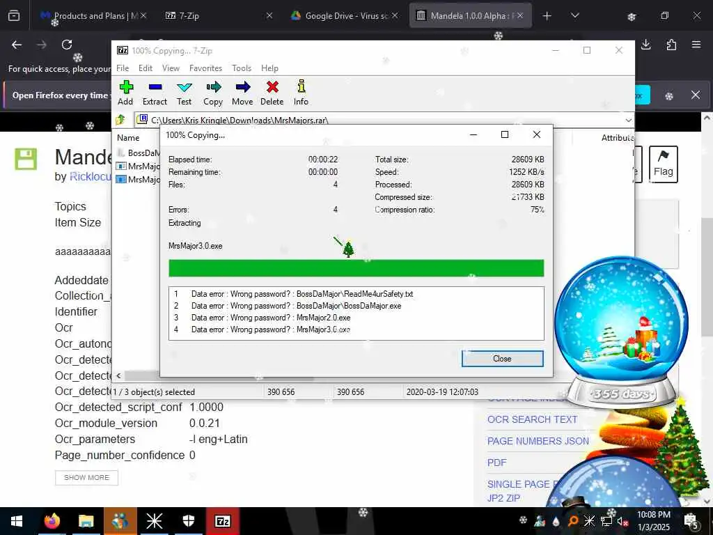713x535 pixels.
Task: Click the up-folder icon beside address bar
Action: 120,120
